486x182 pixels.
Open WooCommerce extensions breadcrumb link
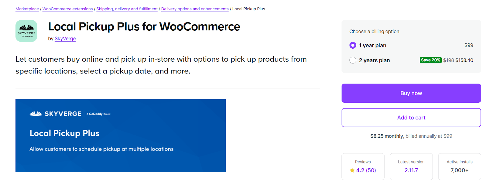coord(67,9)
